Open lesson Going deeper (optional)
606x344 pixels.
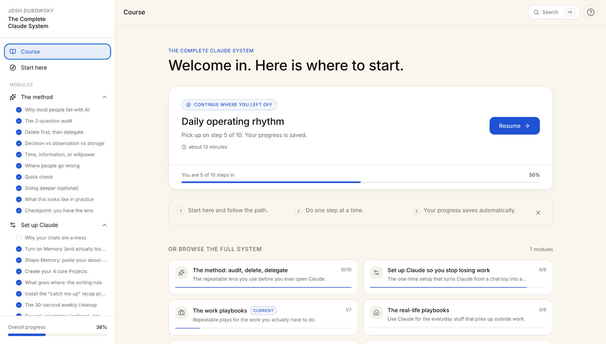(x=52, y=188)
